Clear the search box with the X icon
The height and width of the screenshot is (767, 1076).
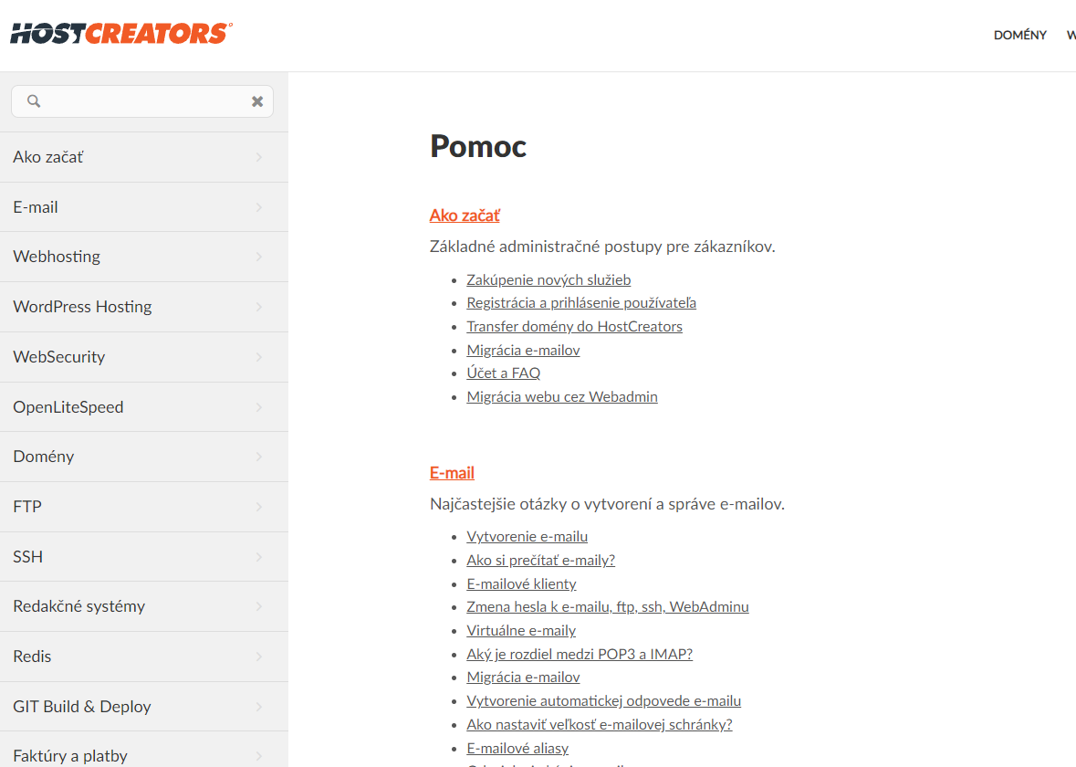tap(257, 101)
